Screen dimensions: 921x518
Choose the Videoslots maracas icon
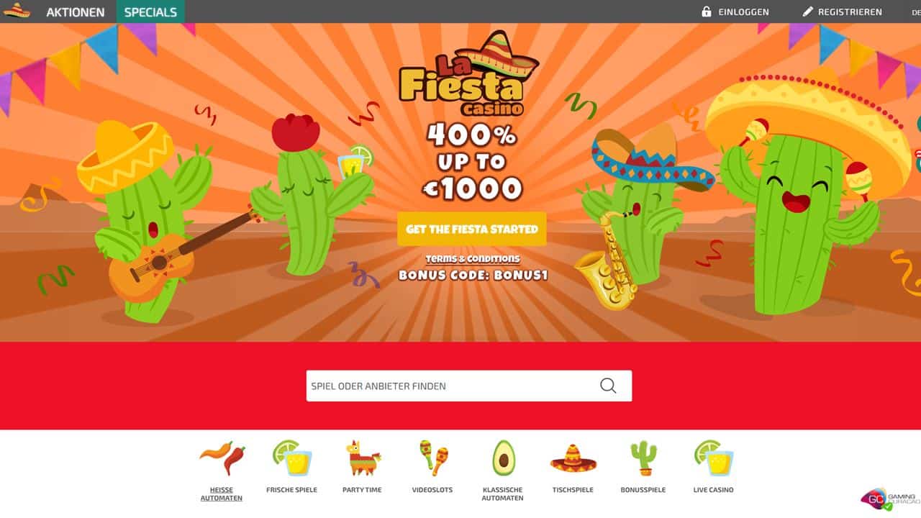432,458
